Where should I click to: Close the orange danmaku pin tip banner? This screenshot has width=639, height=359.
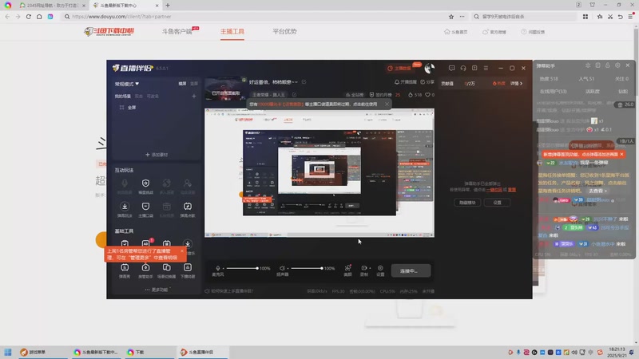click(x=621, y=154)
